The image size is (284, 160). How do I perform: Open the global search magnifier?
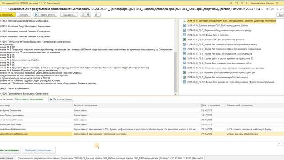tap(248, 3)
